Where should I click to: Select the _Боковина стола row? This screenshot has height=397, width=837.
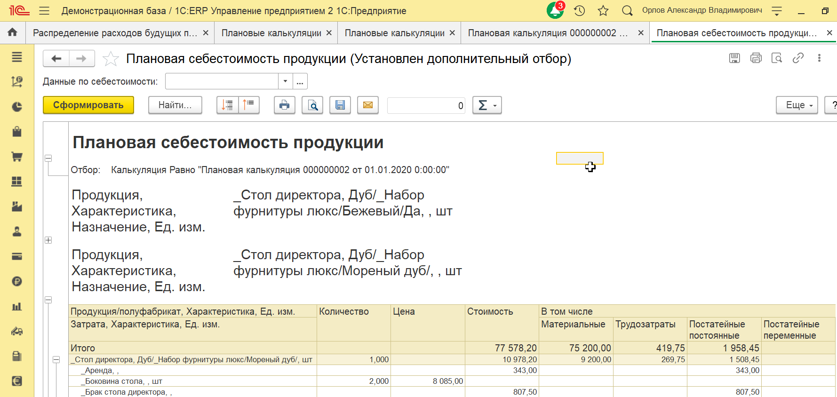[x=192, y=381]
